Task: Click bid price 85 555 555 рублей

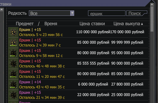Action: [93, 63]
